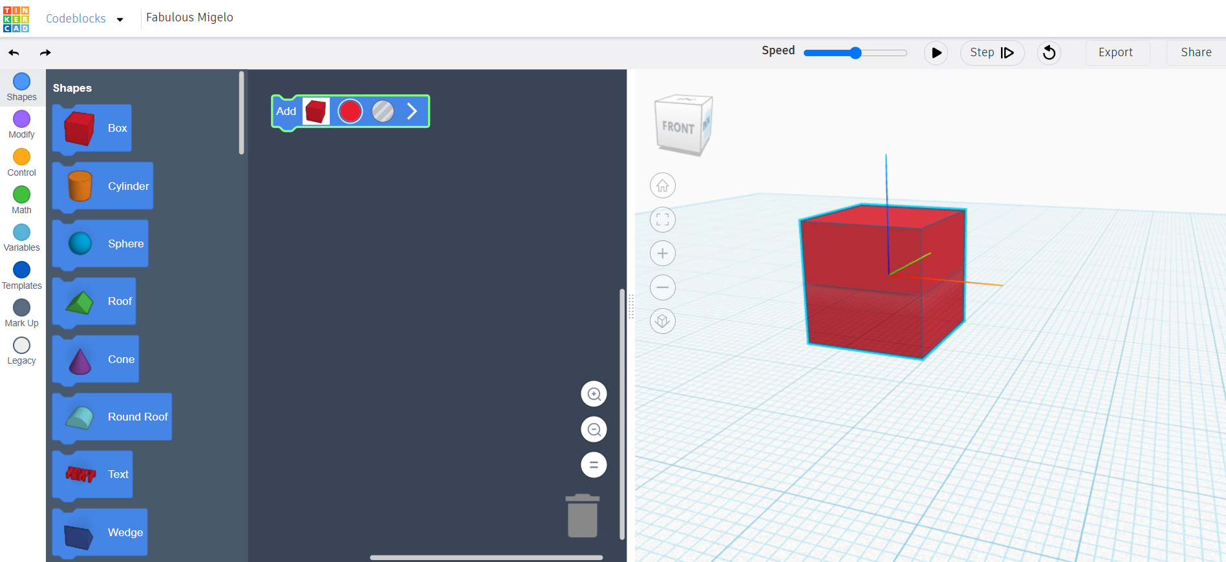
Task: Reset code workspace zoom
Action: (594, 464)
